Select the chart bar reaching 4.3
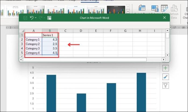Image resolution: width=188 pixels, height=112 pixels. point(51,93)
